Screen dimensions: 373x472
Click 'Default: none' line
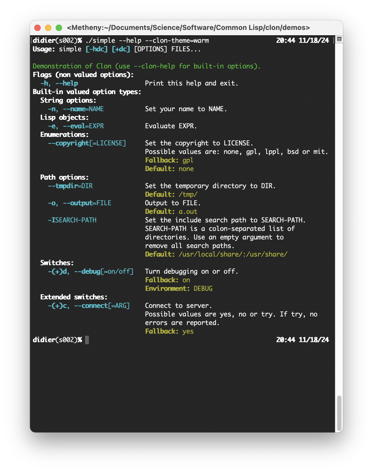169,169
